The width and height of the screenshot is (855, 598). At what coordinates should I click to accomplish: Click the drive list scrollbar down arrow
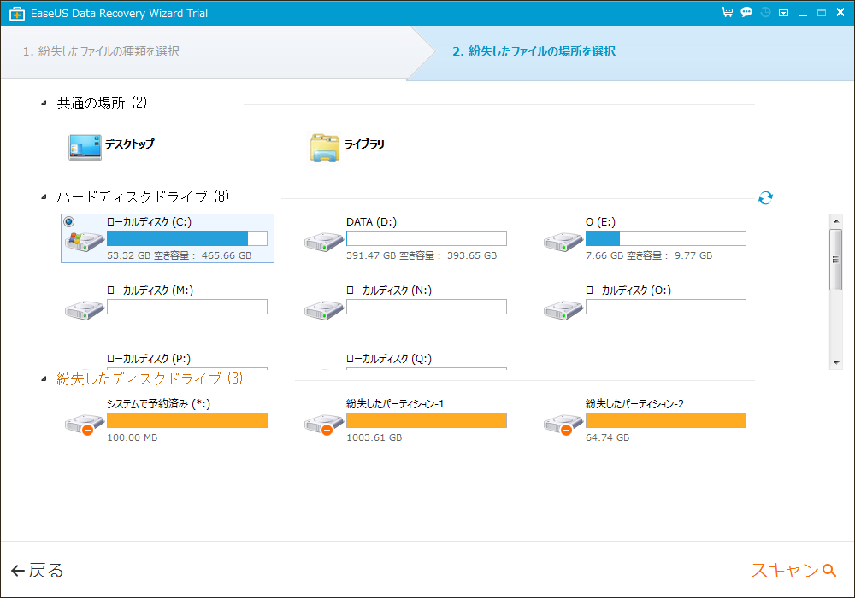tap(836, 363)
